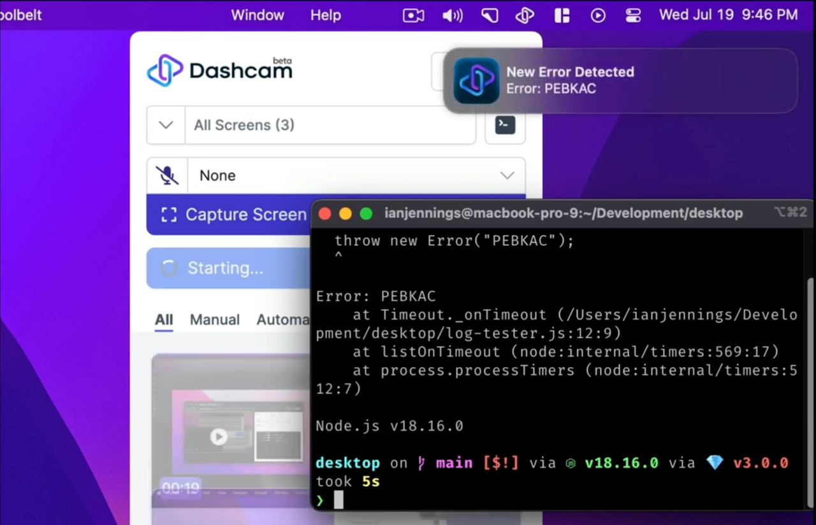The height and width of the screenshot is (525, 816).
Task: Select the All tab
Action: point(164,320)
